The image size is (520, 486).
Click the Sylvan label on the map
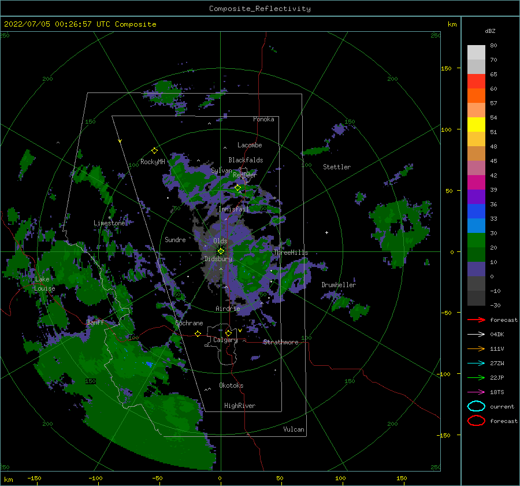[221, 170]
